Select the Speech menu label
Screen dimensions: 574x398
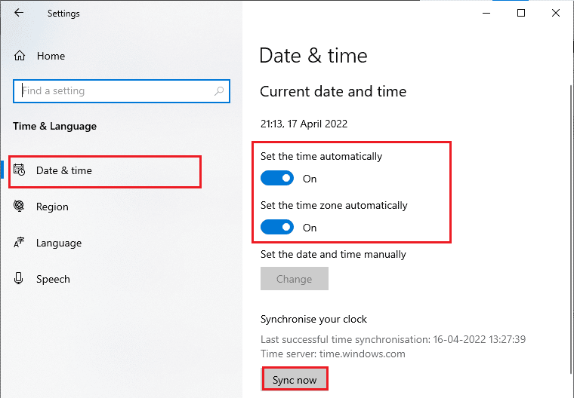point(53,279)
